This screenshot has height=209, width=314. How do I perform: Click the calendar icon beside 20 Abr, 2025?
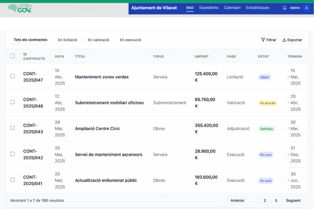point(288,103)
